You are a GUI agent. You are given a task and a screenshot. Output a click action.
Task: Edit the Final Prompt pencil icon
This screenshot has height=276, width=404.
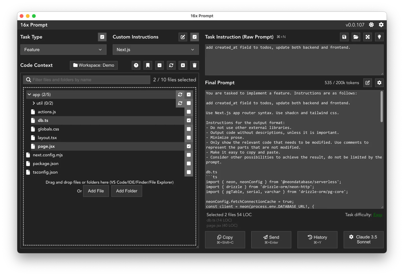coord(367,83)
